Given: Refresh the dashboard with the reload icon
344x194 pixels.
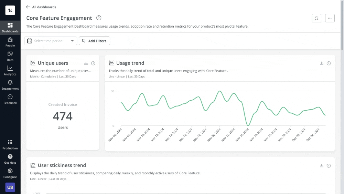Looking at the screenshot, I should [x=316, y=18].
